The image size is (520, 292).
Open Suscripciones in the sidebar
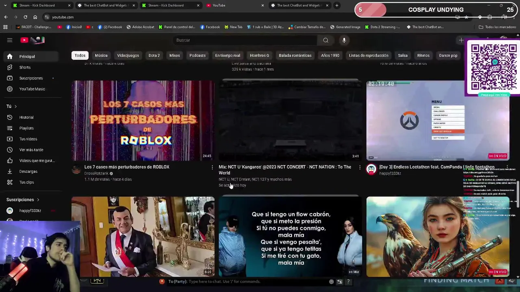pyautogui.click(x=31, y=78)
